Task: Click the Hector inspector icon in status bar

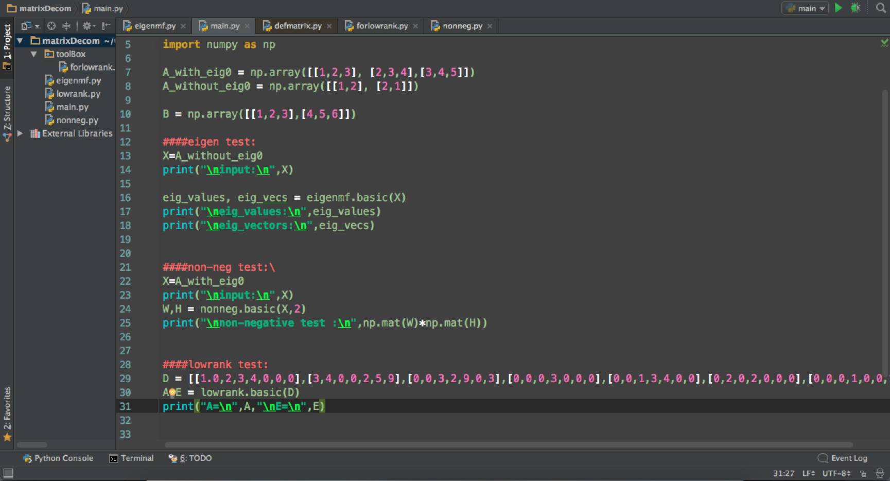Action: pos(880,473)
